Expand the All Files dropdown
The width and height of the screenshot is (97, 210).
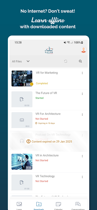coord(21,61)
